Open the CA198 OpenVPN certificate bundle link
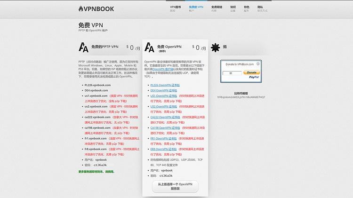Viewport: 353px width, 198px height. pyautogui.click(x=165, y=128)
